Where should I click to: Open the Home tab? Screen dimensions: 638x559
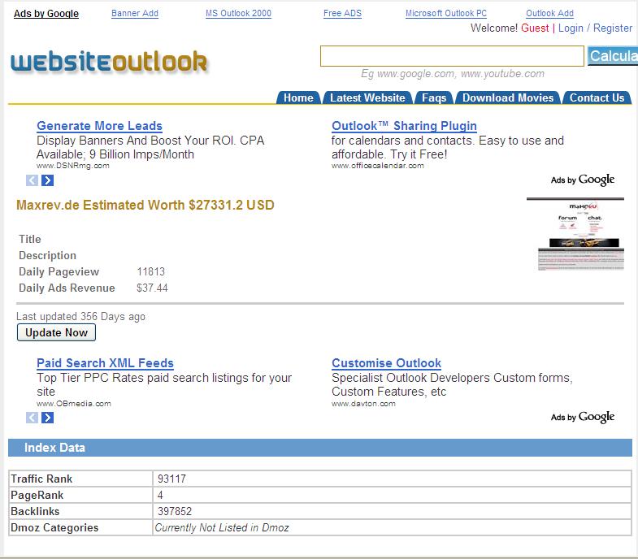[298, 97]
